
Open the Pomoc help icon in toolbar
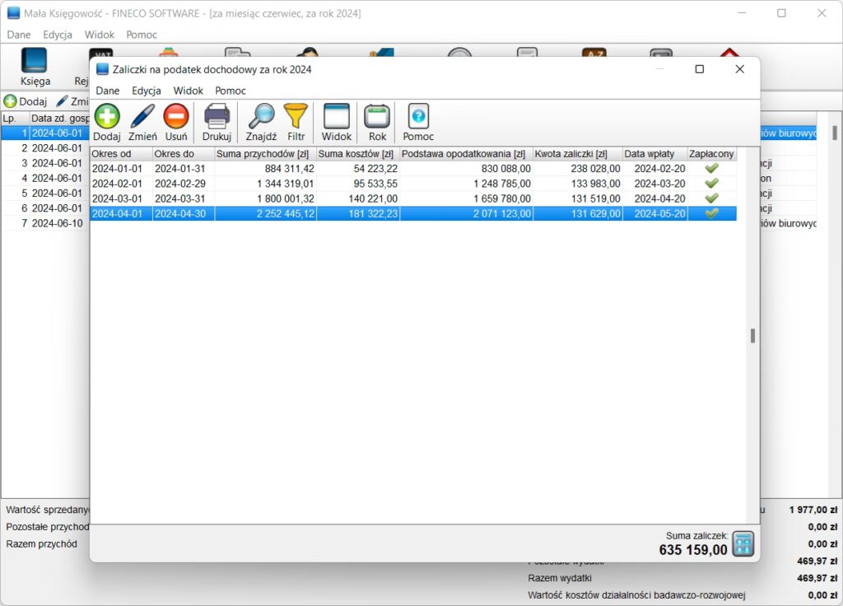[418, 117]
